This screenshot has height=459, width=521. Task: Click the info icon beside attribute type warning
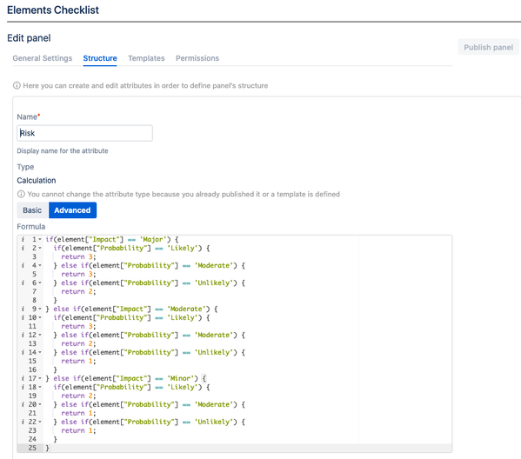[x=21, y=194]
